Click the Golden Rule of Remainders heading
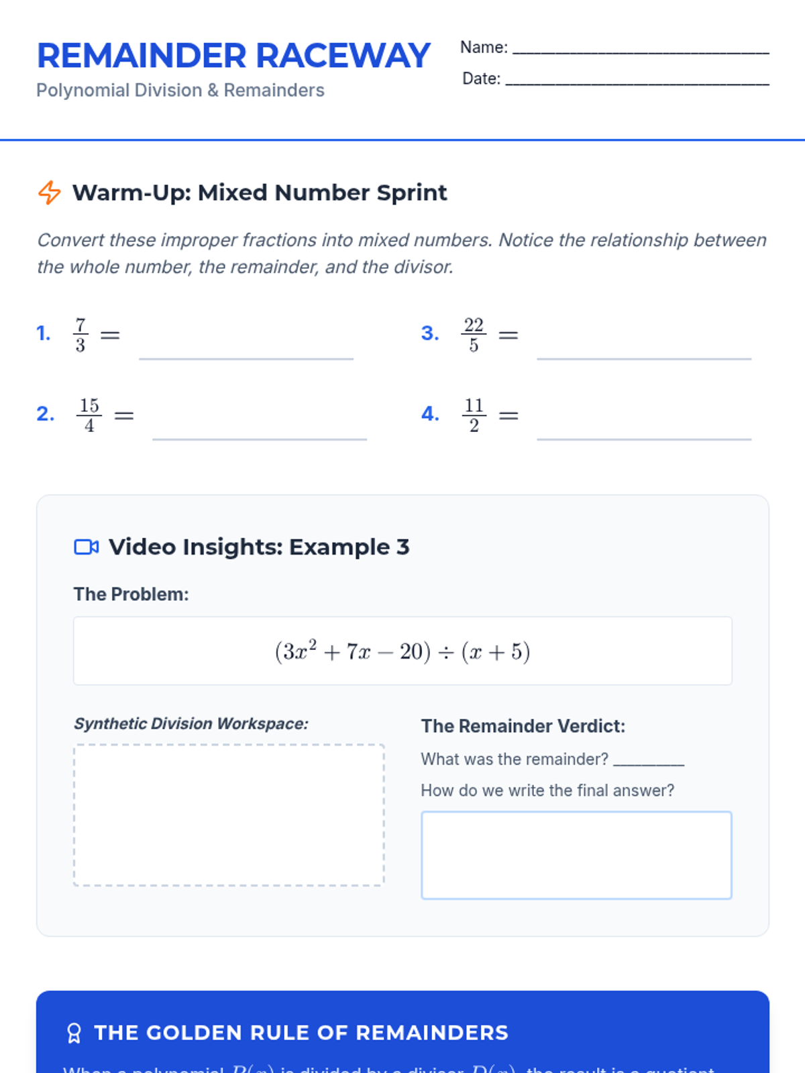This screenshot has height=1073, width=805. 301,1033
